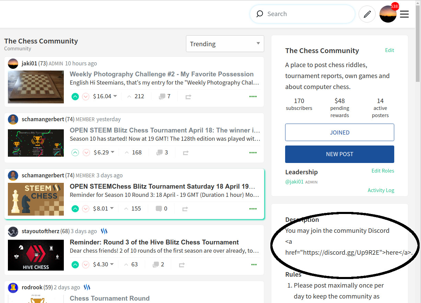The image size is (421, 303).
Task: Resteem the Weekly Photography Challenge post
Action: [x=188, y=97]
